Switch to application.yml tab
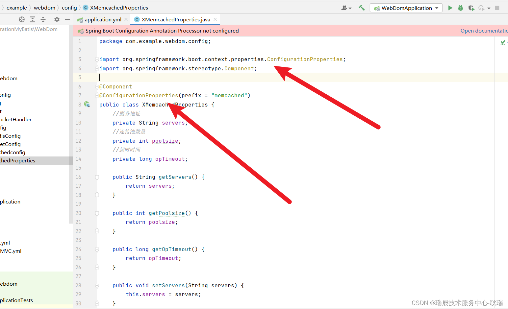The height and width of the screenshot is (309, 508). click(x=102, y=19)
